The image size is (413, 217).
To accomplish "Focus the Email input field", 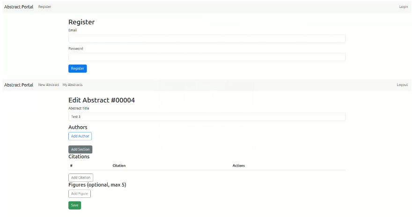I will coord(206,39).
